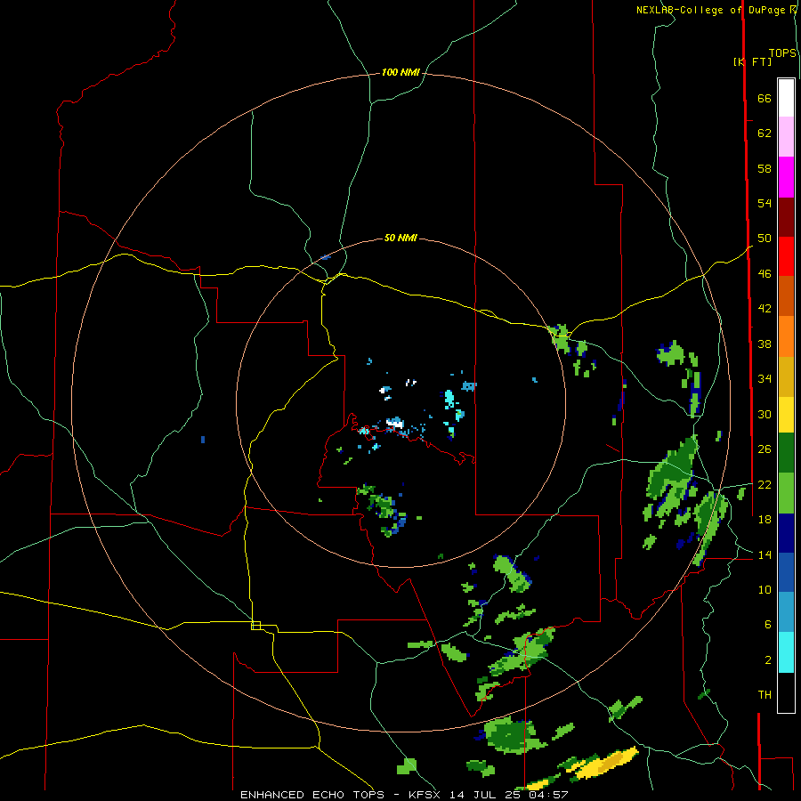Viewport: 801px width, 801px height.
Task: Click the yellow legend color band
Action: [786, 415]
